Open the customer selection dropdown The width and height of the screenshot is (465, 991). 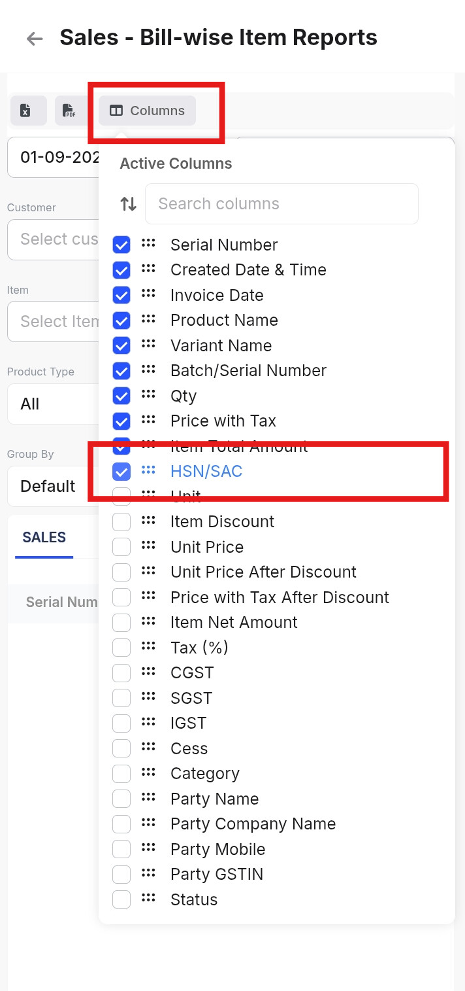coord(52,239)
